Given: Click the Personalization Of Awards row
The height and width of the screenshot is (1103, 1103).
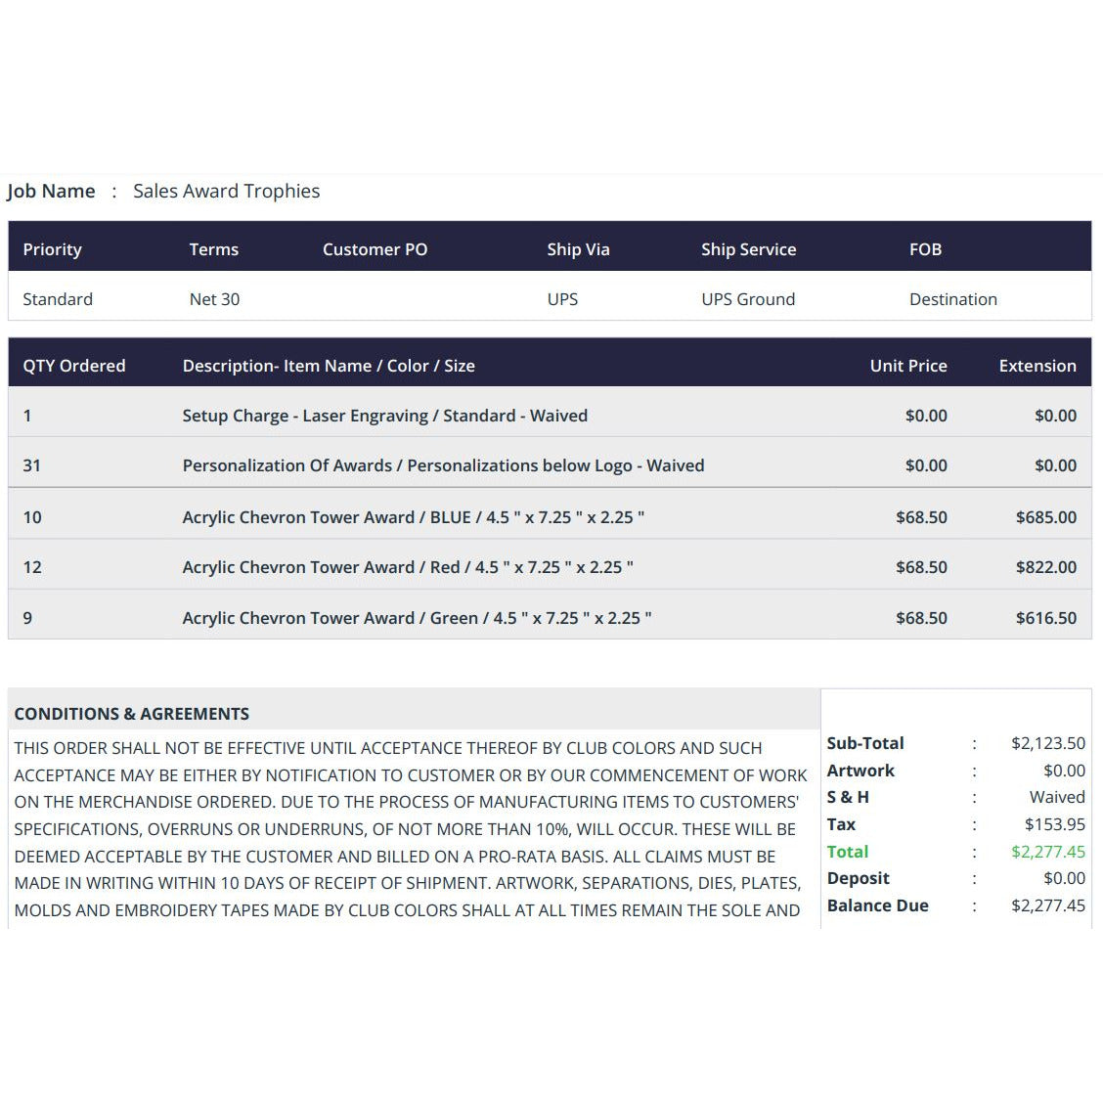Looking at the screenshot, I should (551, 465).
